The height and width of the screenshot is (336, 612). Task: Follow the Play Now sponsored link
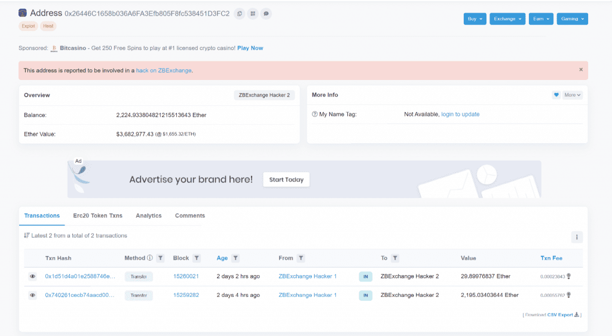tap(250, 48)
